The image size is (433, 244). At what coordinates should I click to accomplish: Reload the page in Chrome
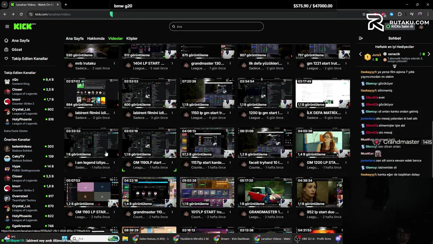[x=21, y=14]
